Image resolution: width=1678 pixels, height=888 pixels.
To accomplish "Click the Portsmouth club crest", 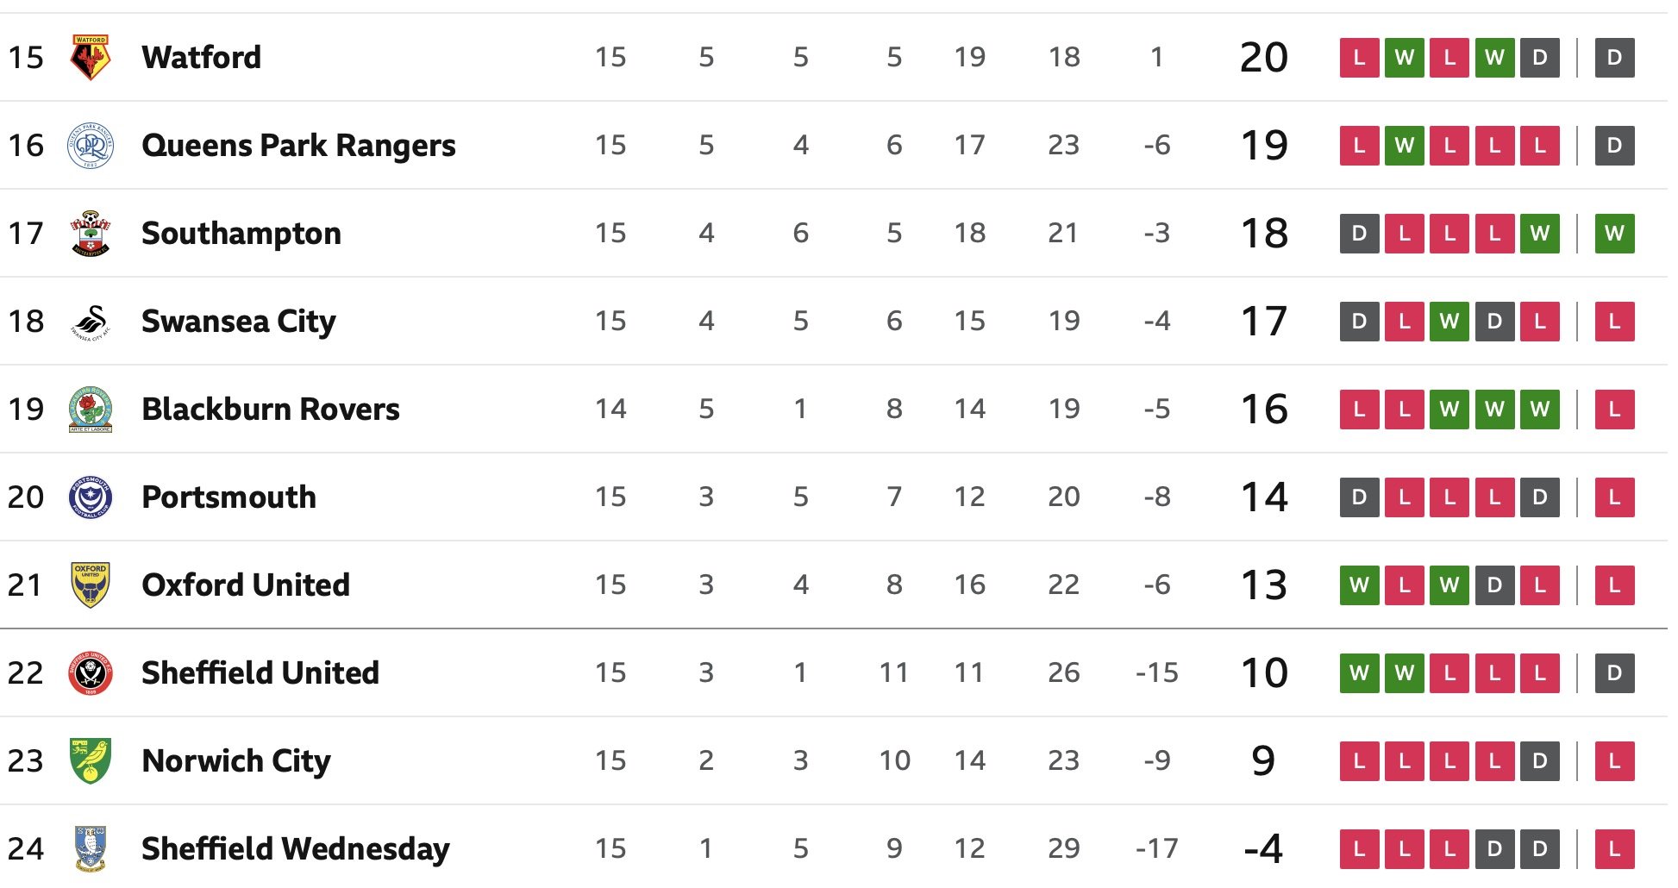I will pyautogui.click(x=91, y=497).
